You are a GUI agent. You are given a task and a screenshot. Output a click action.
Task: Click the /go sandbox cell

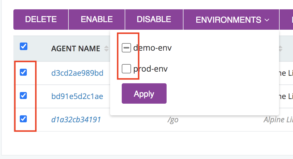pos(173,120)
